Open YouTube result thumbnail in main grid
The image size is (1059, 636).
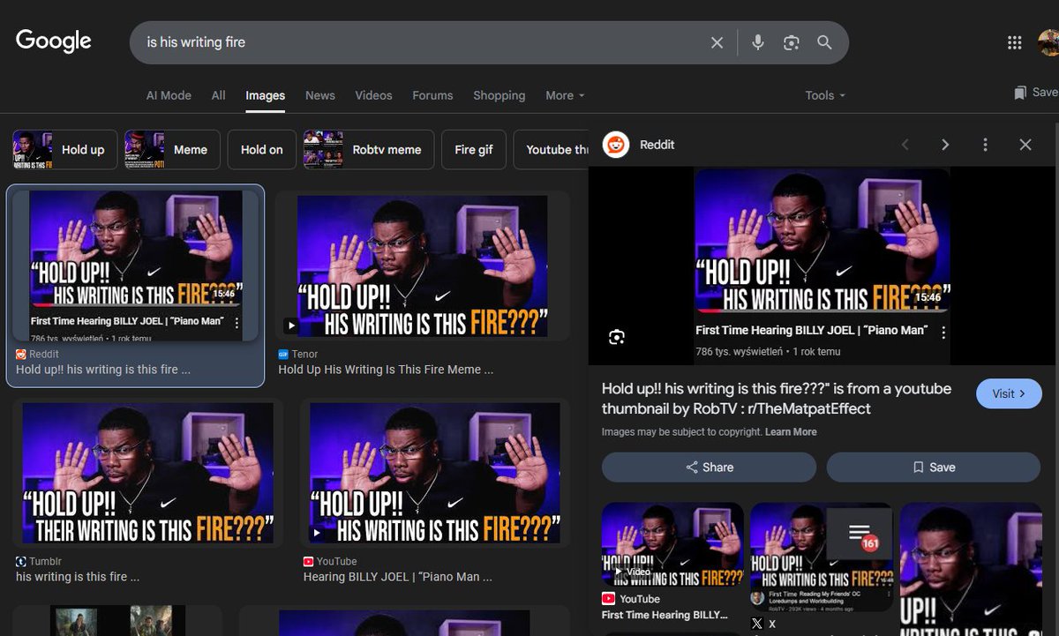click(x=434, y=473)
